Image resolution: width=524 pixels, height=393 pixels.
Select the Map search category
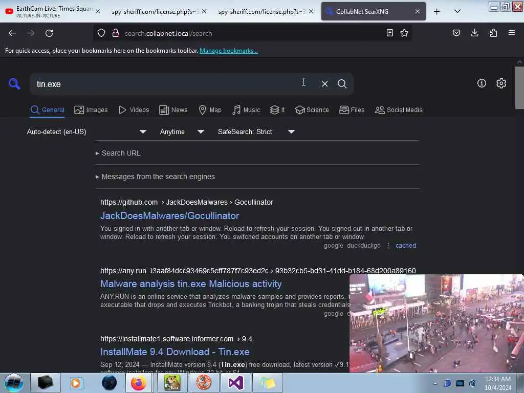coord(210,110)
